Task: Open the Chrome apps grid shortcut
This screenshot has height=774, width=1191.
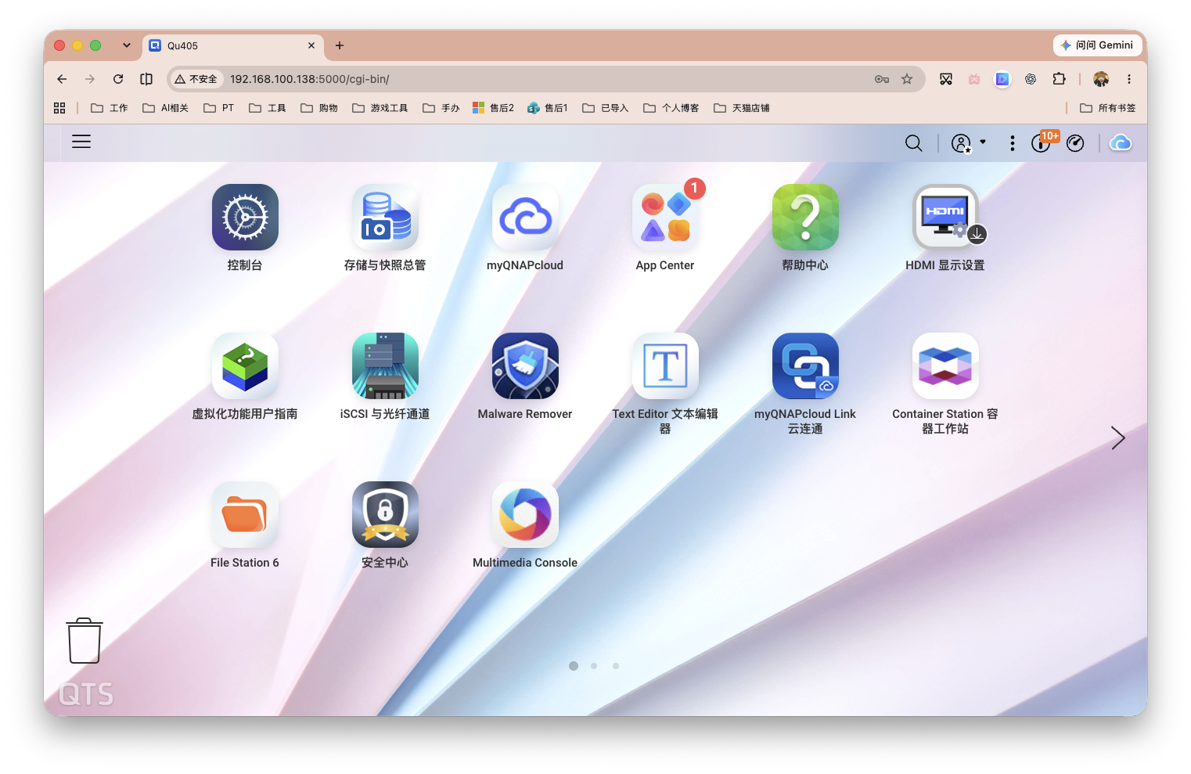Action: click(59, 108)
